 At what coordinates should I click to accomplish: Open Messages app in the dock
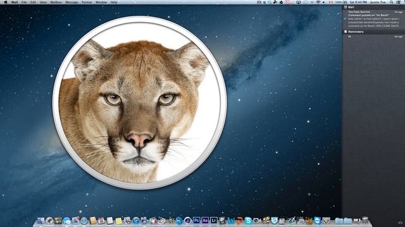pyautogui.click(x=66, y=221)
